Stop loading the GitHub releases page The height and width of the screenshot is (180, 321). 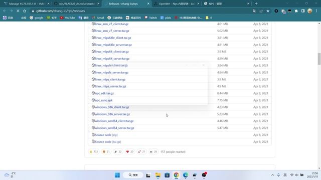click(x=18, y=11)
